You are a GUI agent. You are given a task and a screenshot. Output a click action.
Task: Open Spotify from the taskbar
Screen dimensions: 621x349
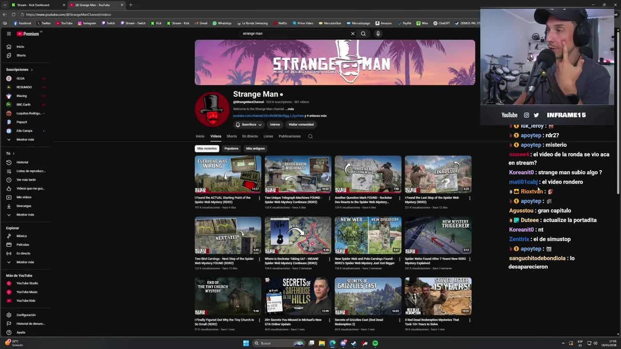click(x=375, y=343)
